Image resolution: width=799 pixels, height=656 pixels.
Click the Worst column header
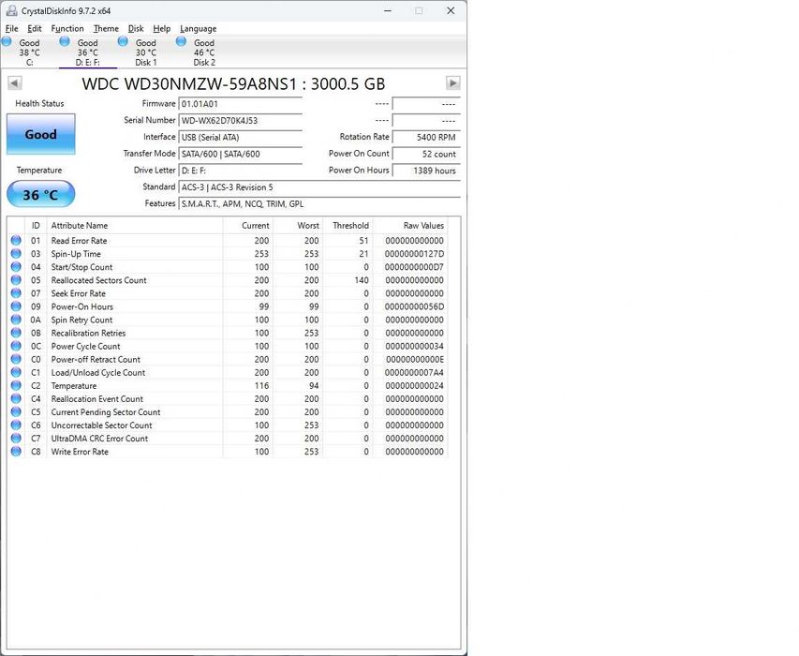coord(298,225)
